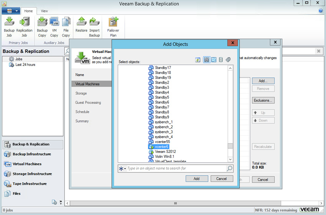Click the Remove button in wizard
Viewport: 326px width, 215px height.
pos(263,89)
